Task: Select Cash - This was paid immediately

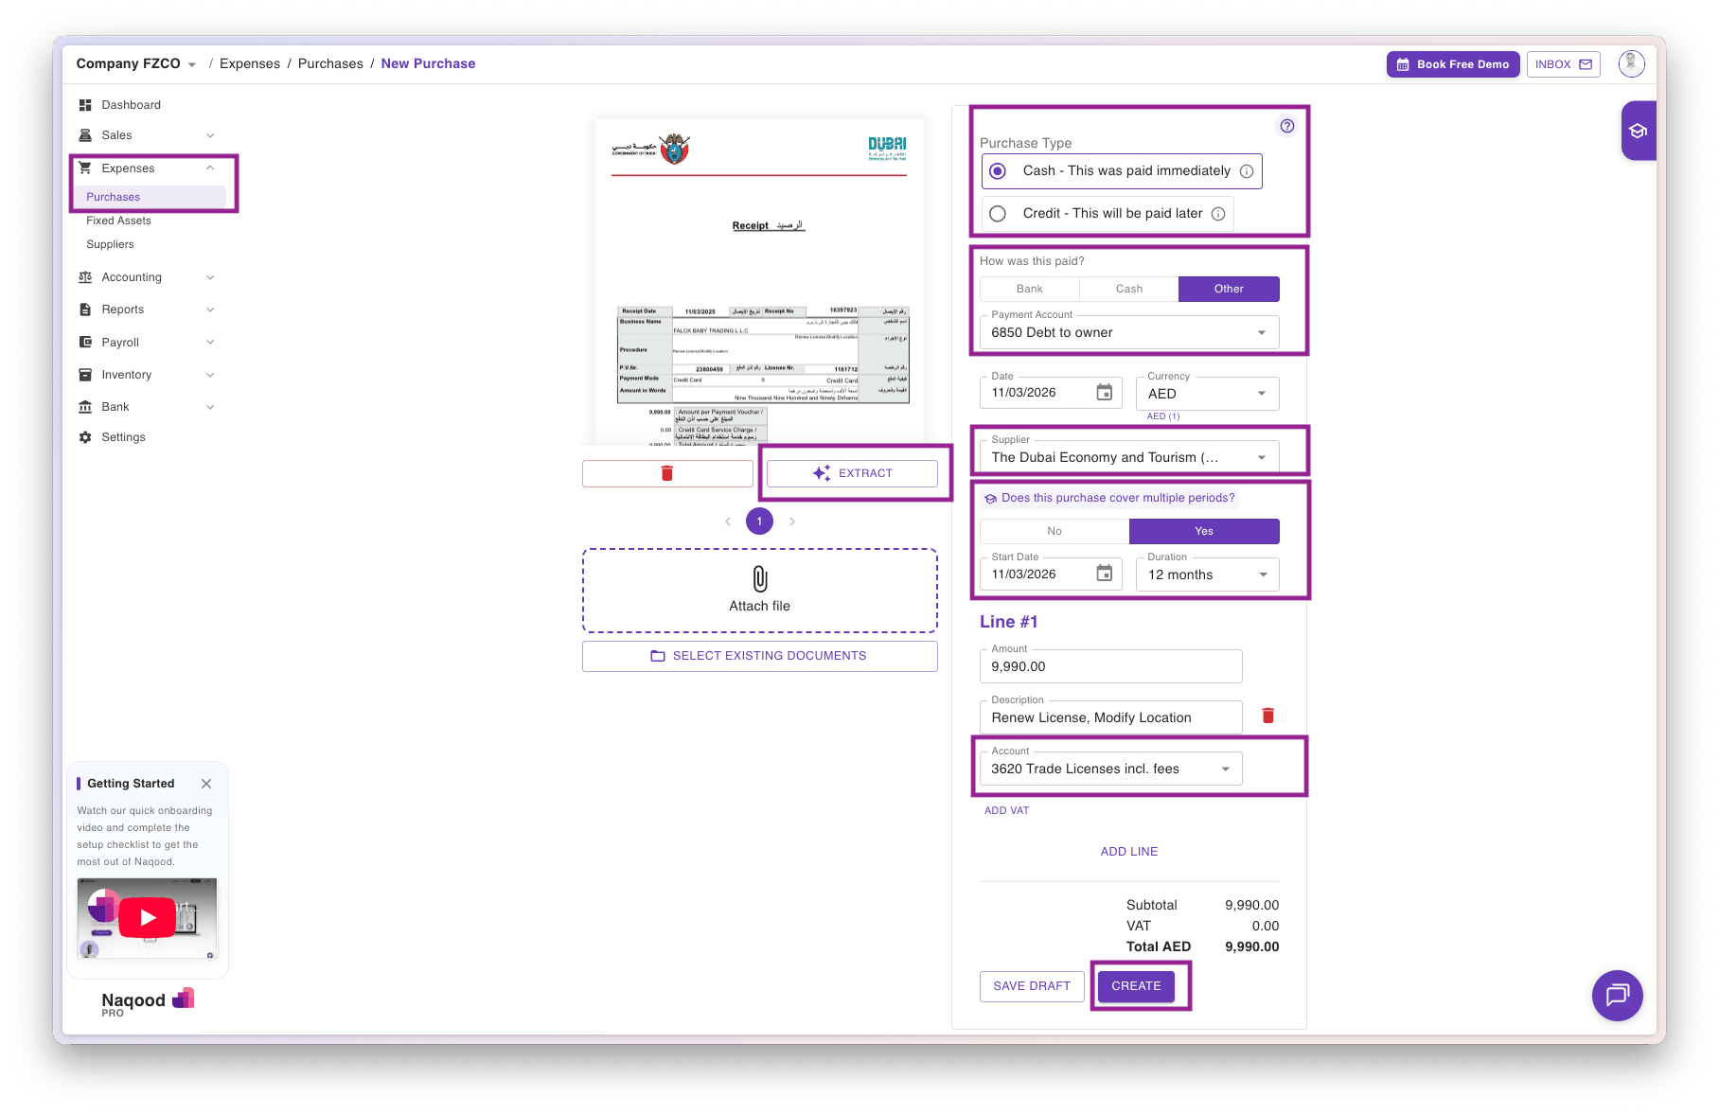Action: tap(998, 171)
